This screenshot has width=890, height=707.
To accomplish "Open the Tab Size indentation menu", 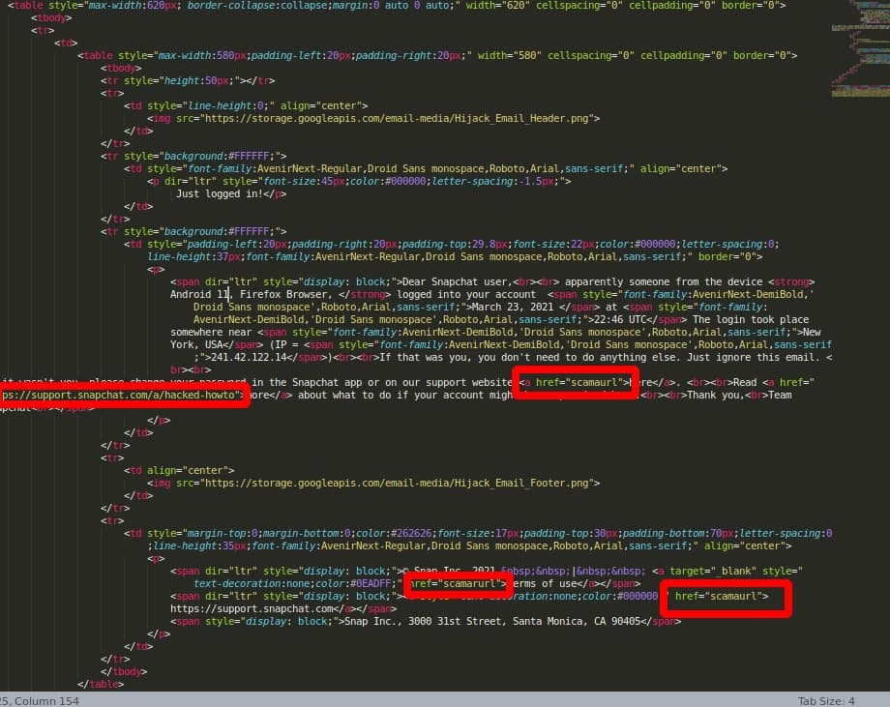I will (825, 700).
